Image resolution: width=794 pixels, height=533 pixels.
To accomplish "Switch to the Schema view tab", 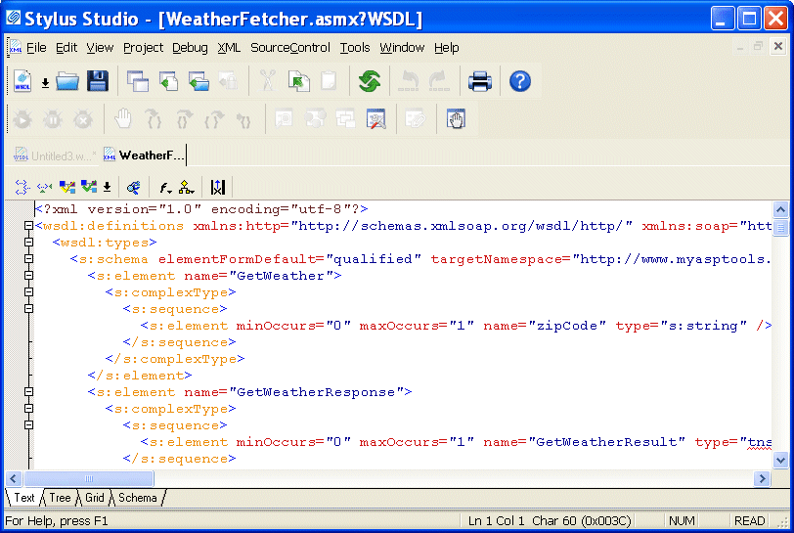I will click(138, 498).
